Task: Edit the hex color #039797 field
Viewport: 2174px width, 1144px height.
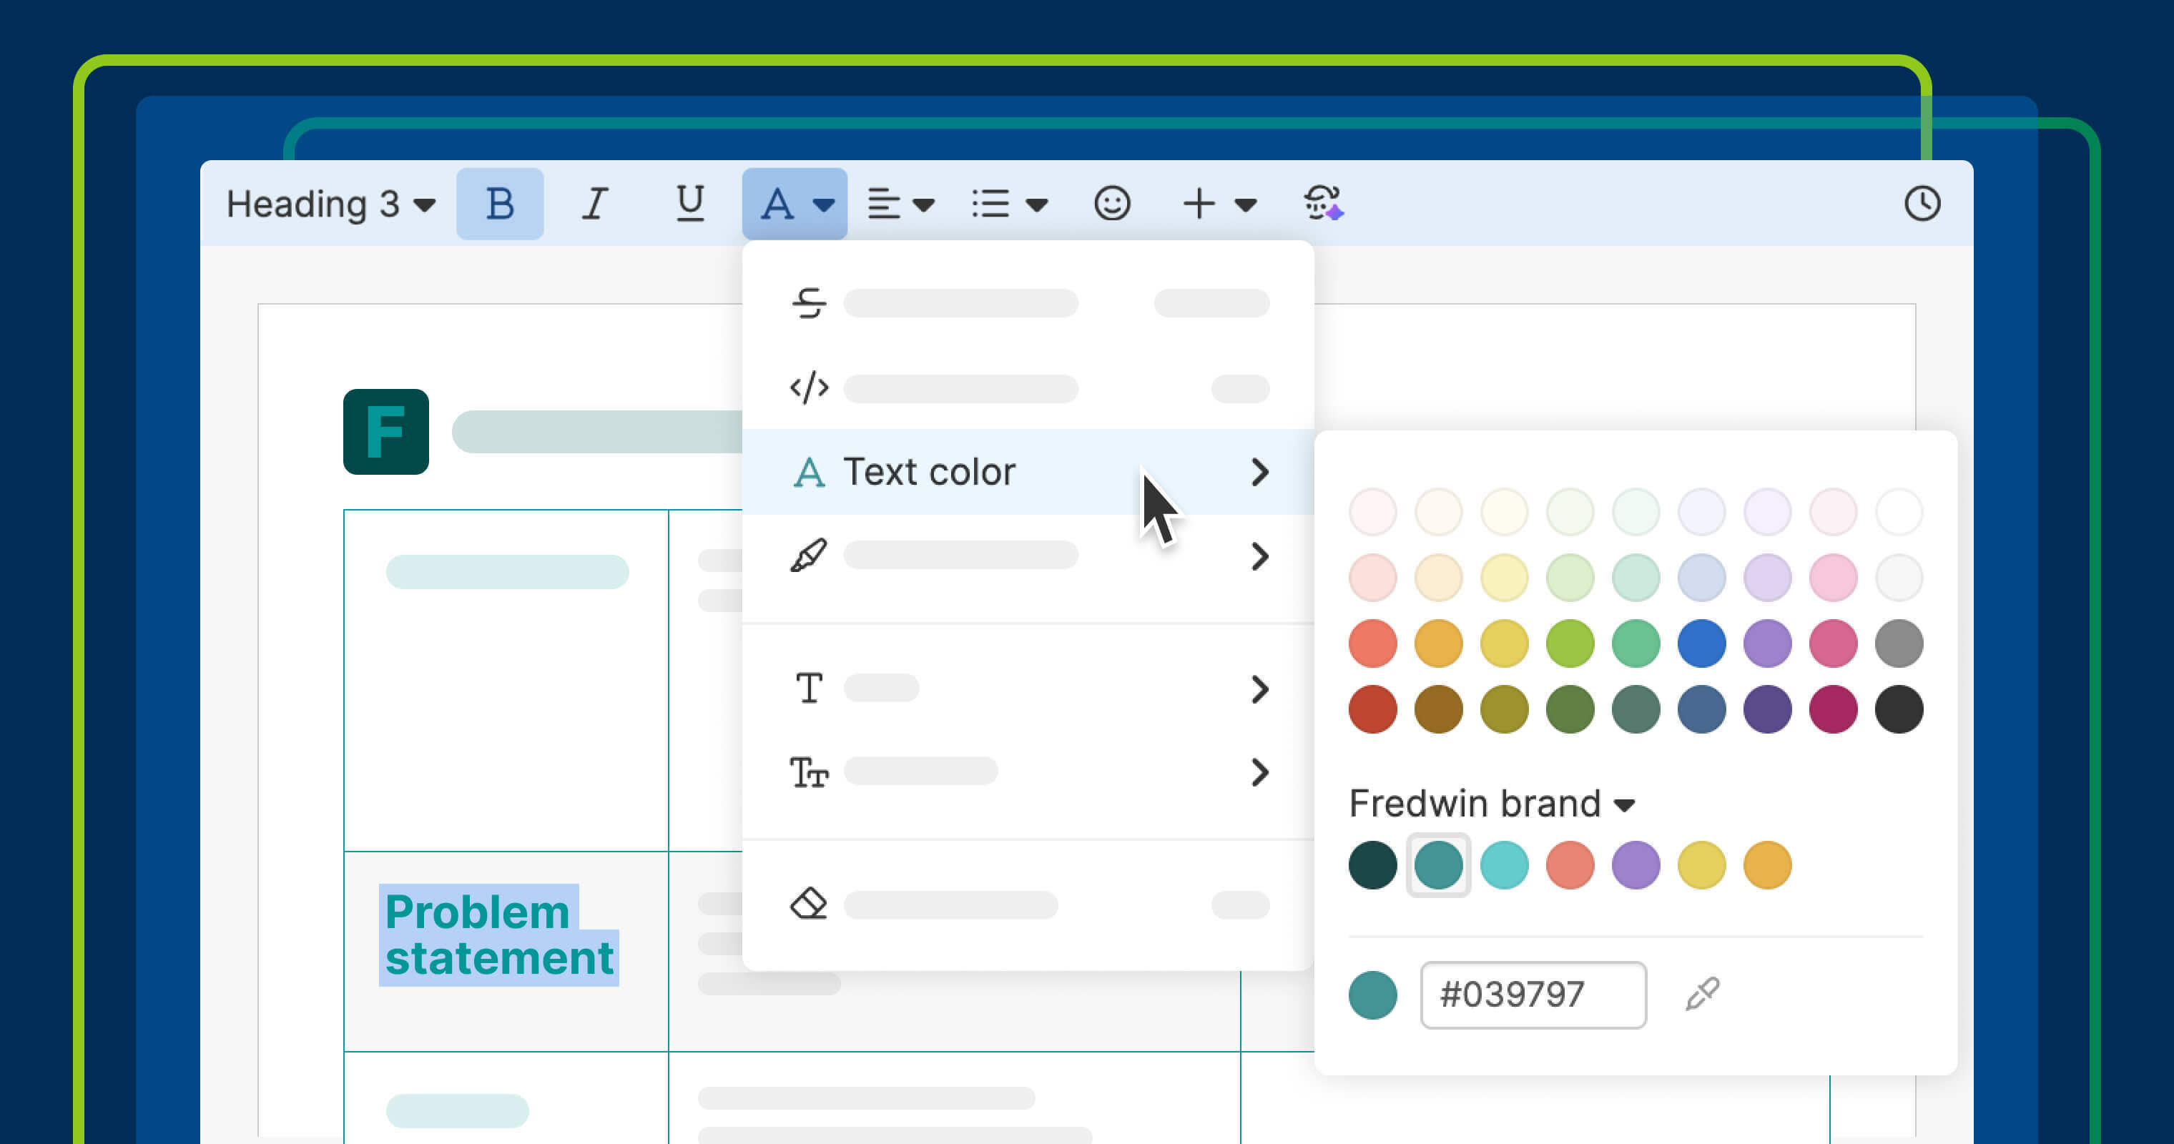Action: click(1533, 995)
